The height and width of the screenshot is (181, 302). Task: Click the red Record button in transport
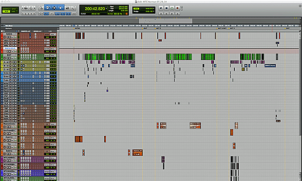click(x=177, y=8)
